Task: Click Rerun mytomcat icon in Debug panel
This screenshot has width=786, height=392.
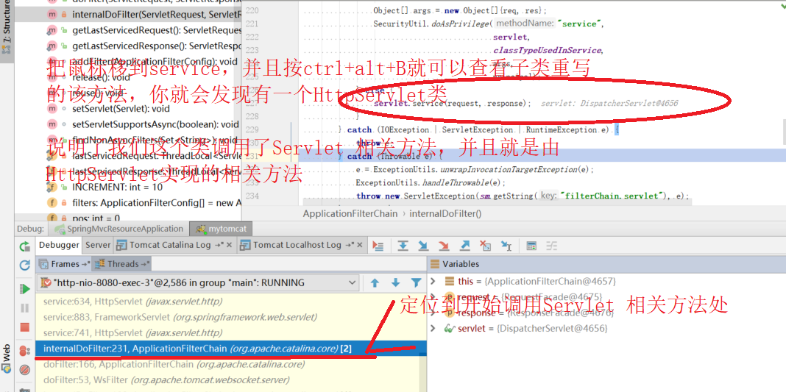Action: [24, 246]
